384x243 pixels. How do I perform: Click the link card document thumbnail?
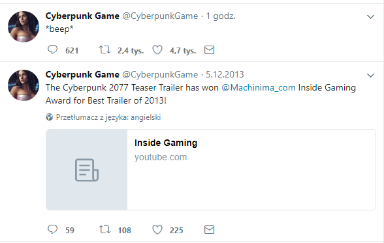[x=86, y=169]
